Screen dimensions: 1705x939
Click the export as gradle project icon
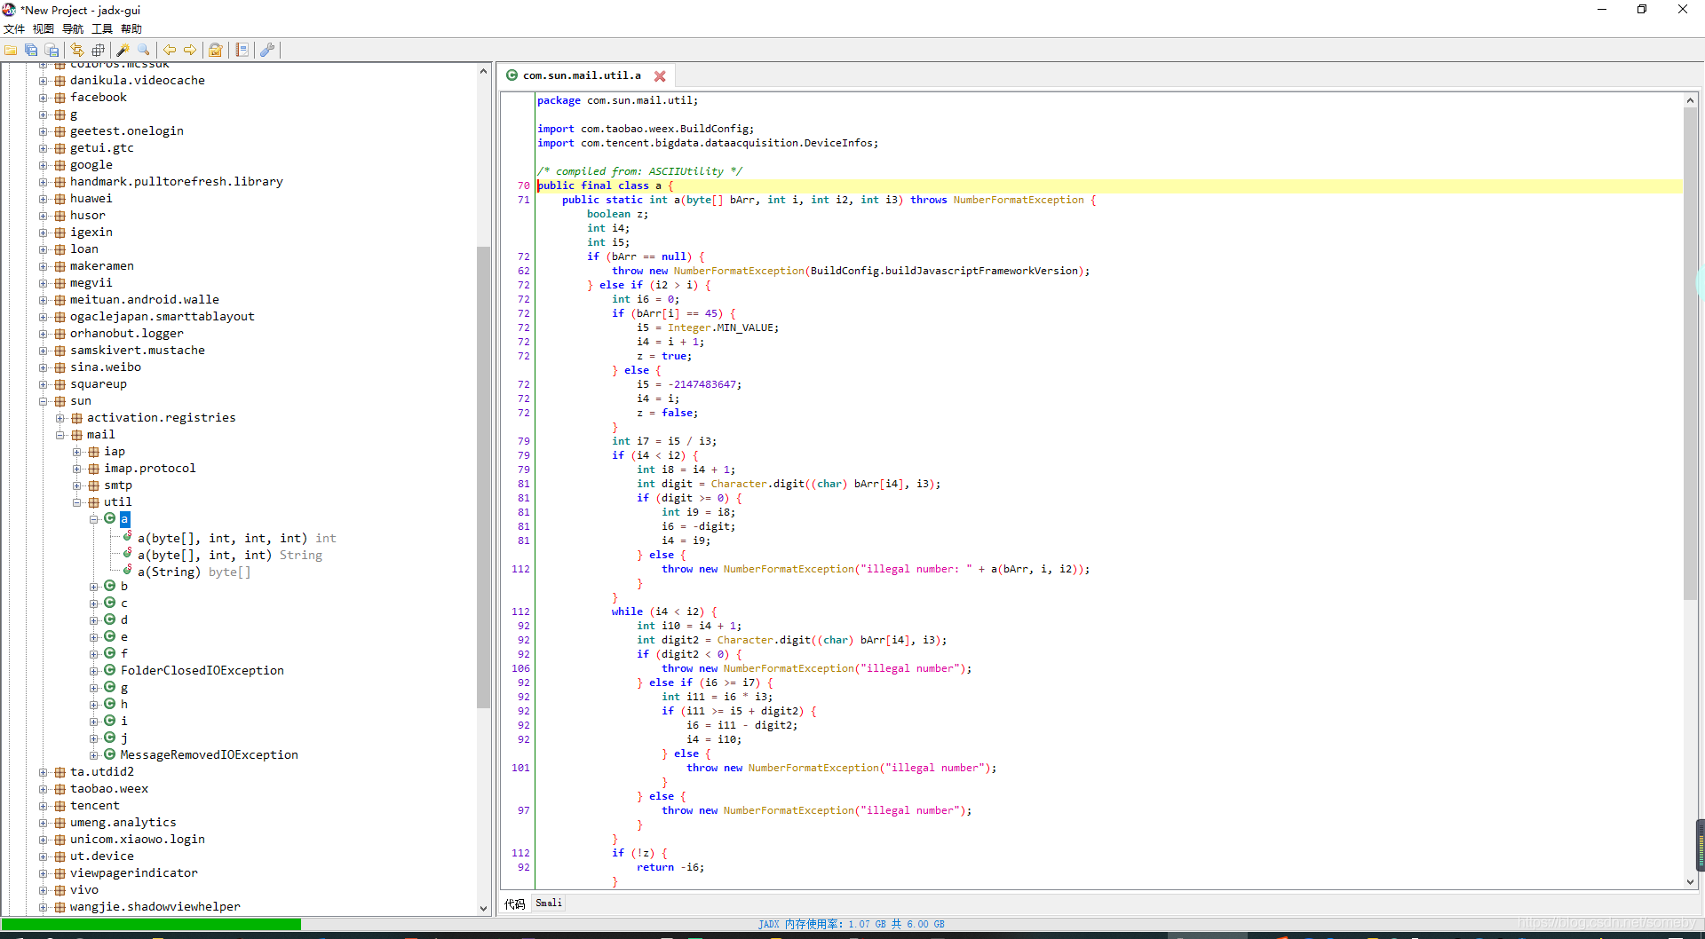pos(52,51)
